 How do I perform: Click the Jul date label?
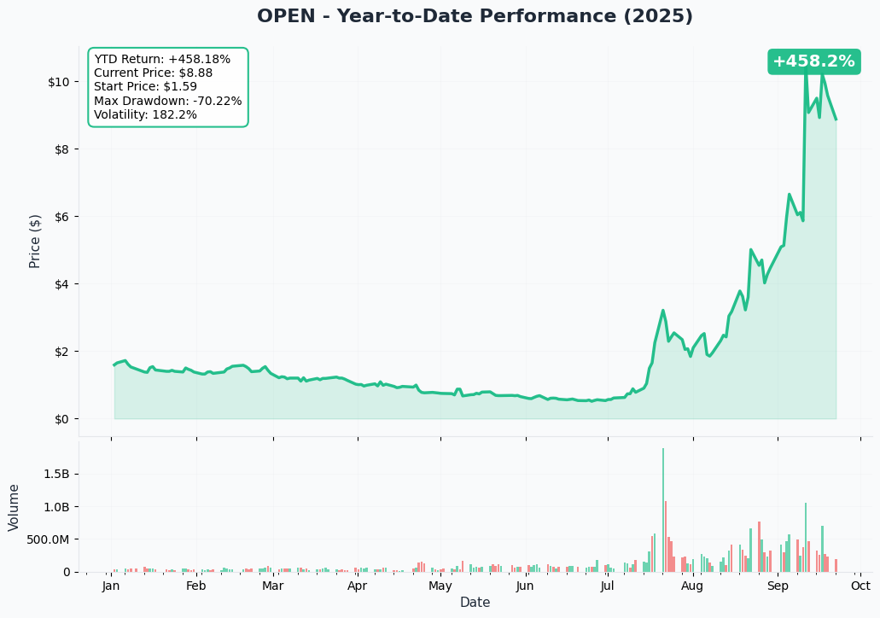607,586
